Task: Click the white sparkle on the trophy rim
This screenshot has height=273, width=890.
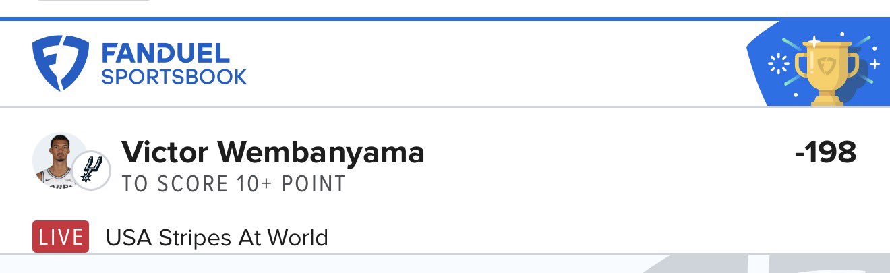Action: [814, 41]
